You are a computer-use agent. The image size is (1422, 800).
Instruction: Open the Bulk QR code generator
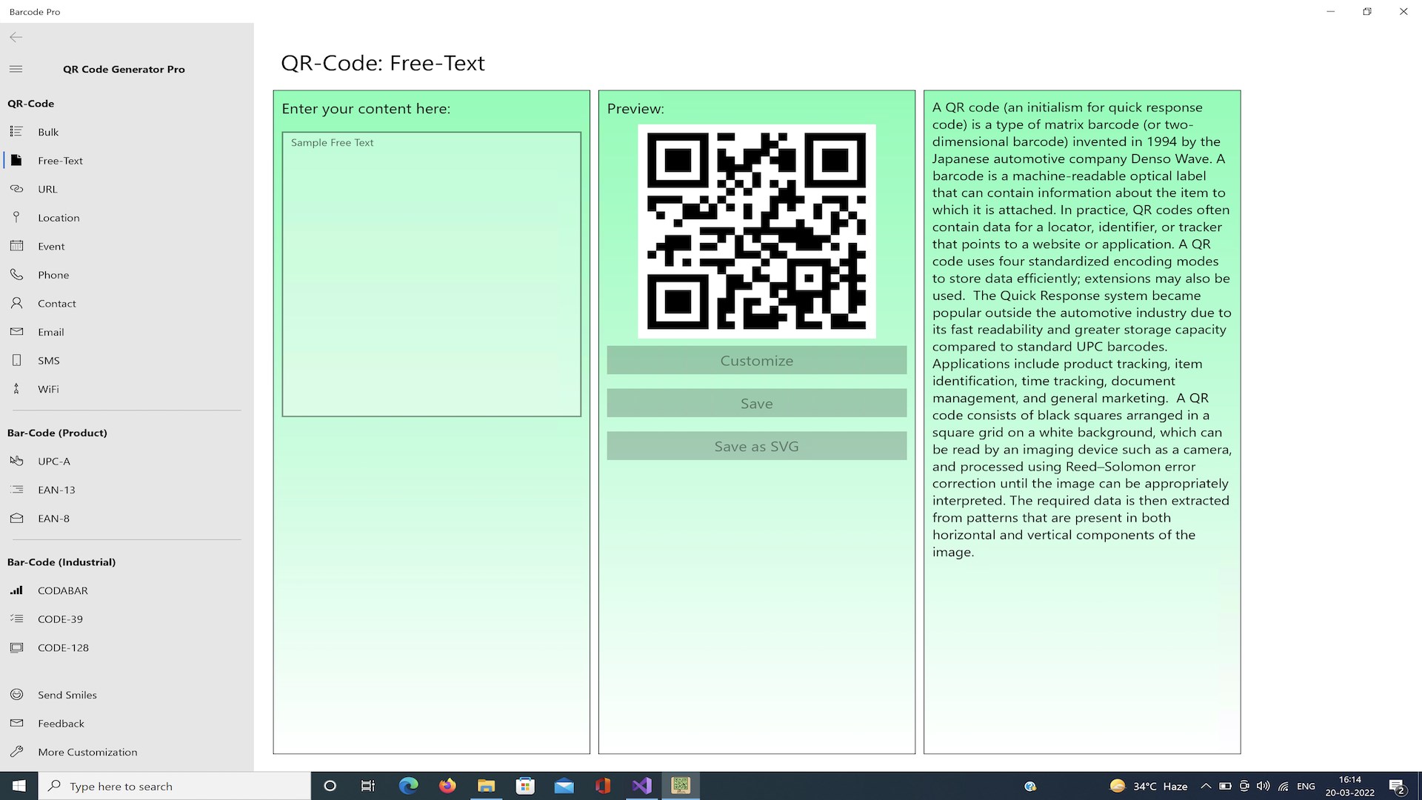(x=48, y=132)
